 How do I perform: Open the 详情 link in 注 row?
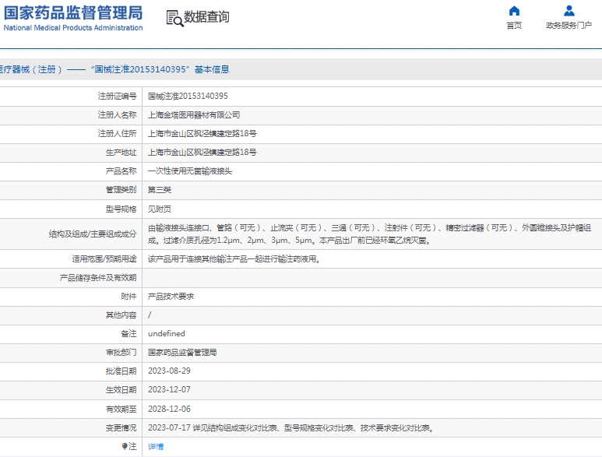156,446
